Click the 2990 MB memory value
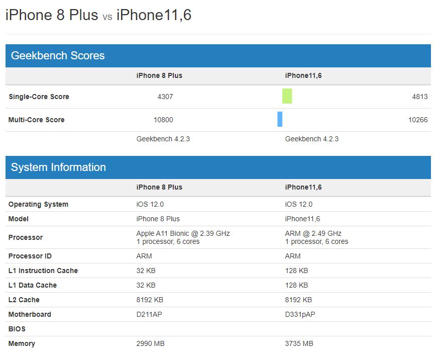Screen dimensions: 436x355 (x=150, y=343)
